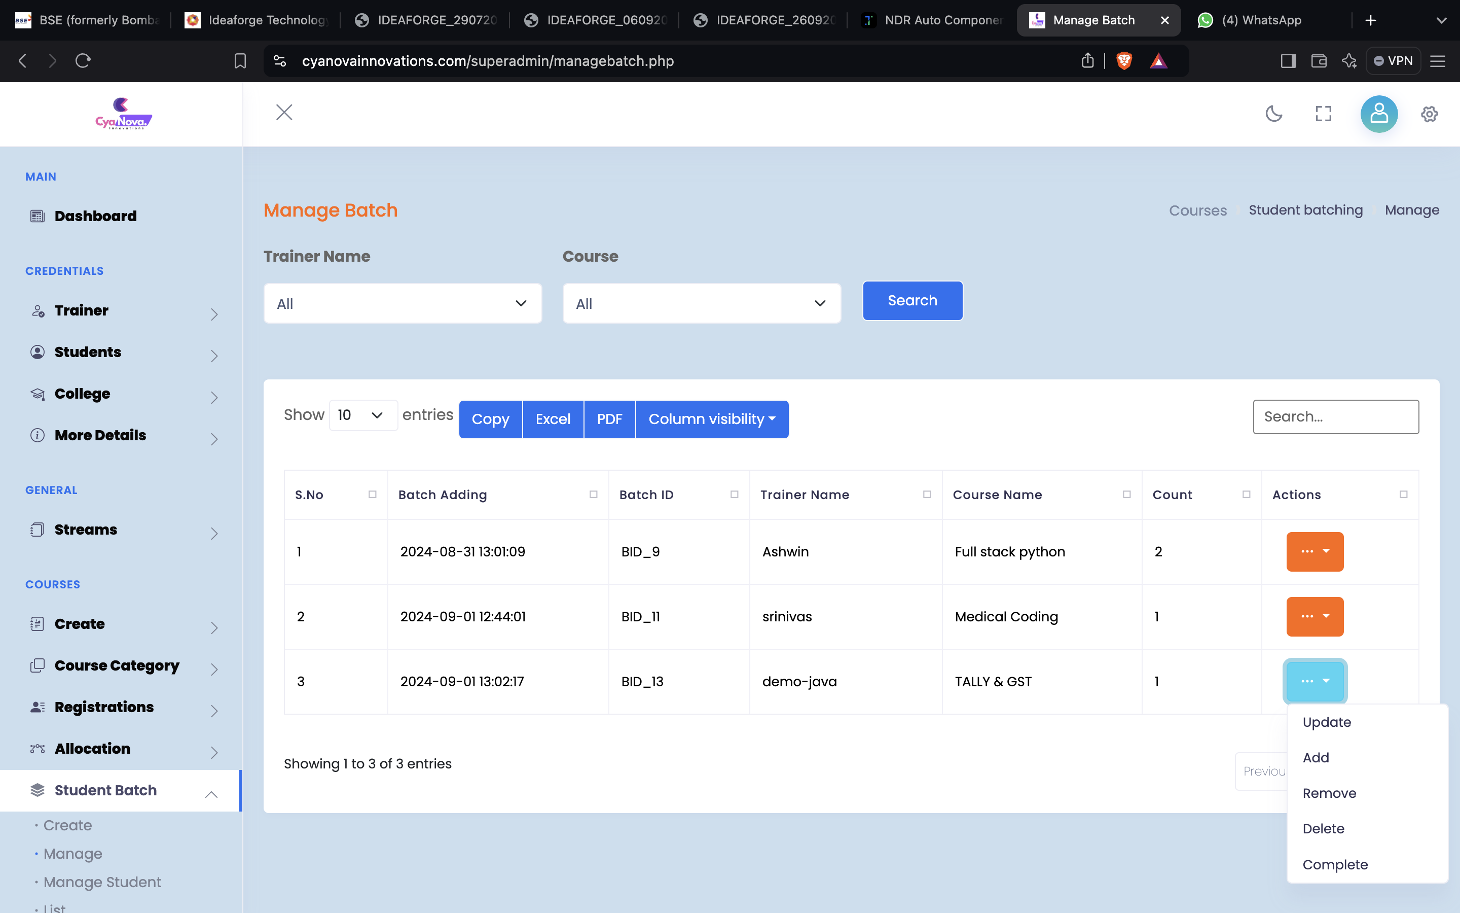Click the Registrations sidebar icon
The width and height of the screenshot is (1460, 913).
tap(37, 706)
